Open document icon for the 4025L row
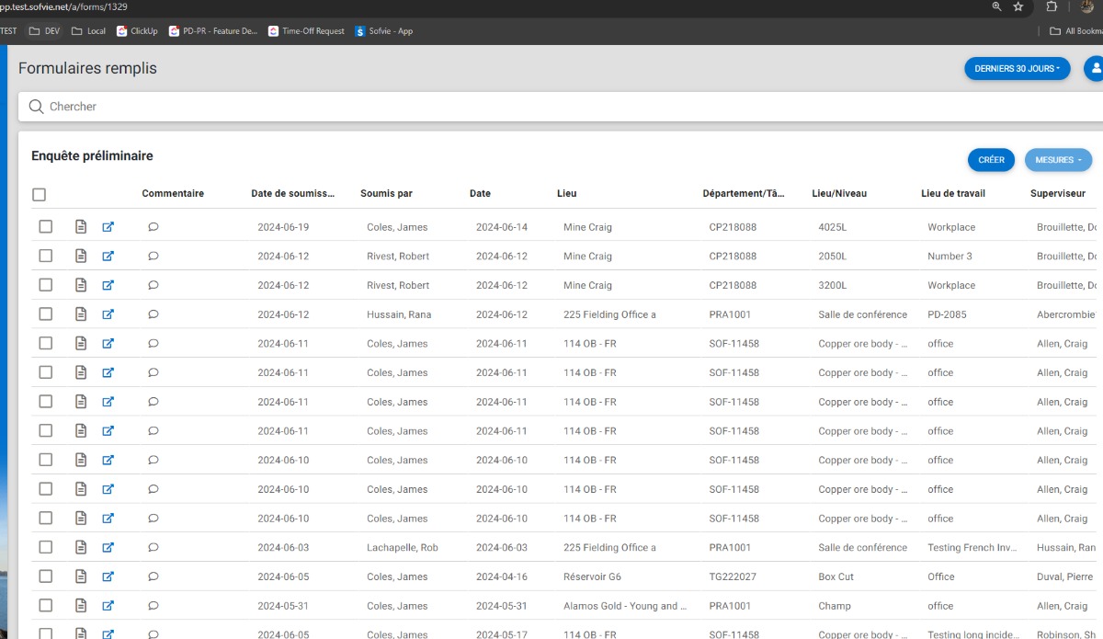The image size is (1103, 639). point(81,227)
